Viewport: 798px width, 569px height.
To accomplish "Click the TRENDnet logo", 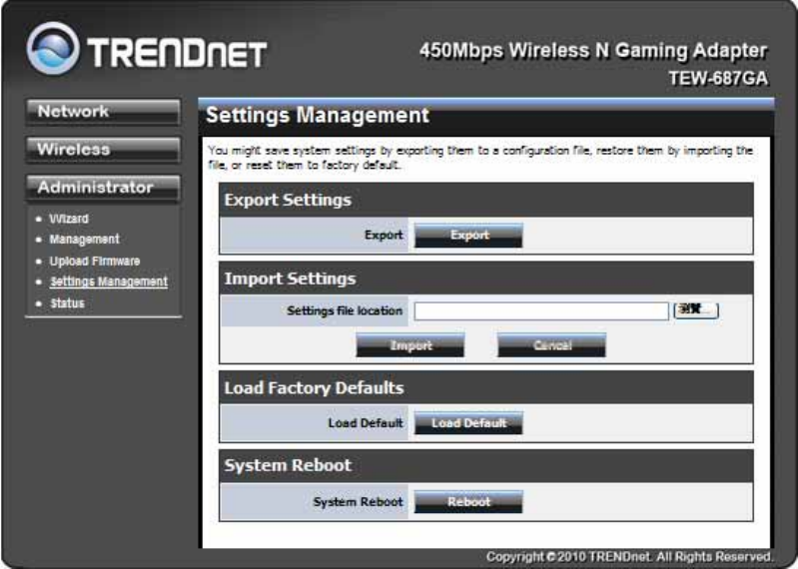I will click(x=147, y=49).
